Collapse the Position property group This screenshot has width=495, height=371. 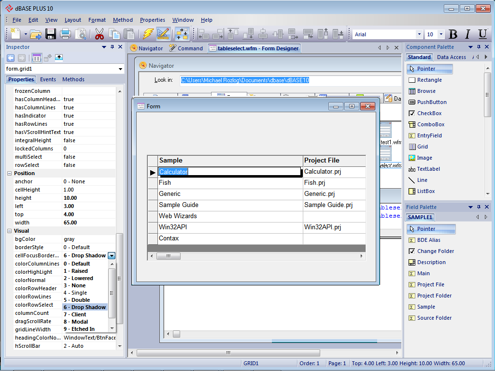point(9,173)
